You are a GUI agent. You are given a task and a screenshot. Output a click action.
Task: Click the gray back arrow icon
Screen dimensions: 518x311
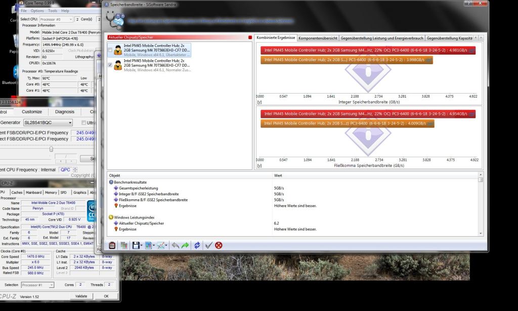[x=175, y=245]
